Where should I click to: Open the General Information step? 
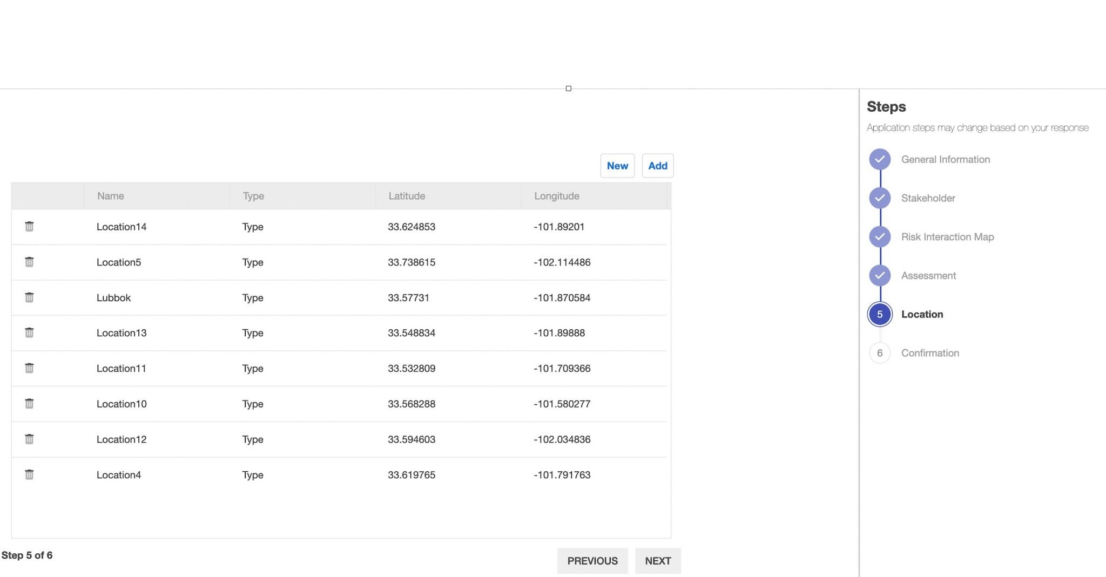coord(946,159)
